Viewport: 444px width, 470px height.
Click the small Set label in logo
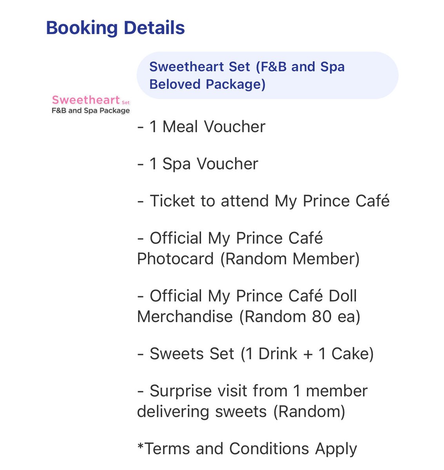click(x=125, y=103)
